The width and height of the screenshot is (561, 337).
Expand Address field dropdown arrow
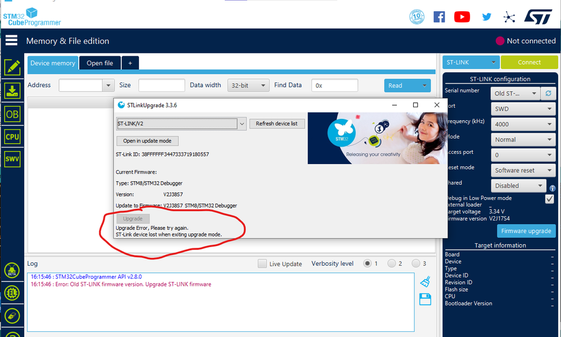click(x=108, y=85)
